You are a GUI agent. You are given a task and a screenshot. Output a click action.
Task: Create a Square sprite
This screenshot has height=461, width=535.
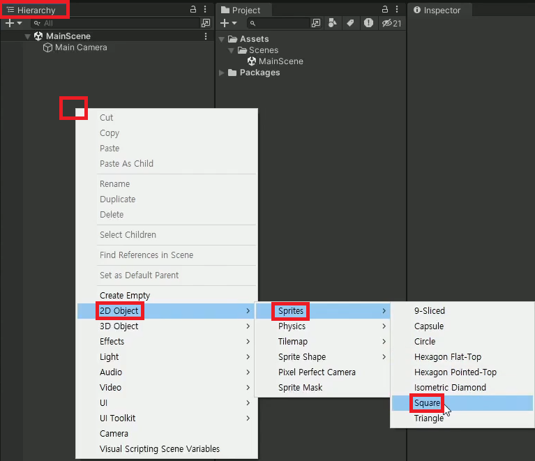[462, 403]
